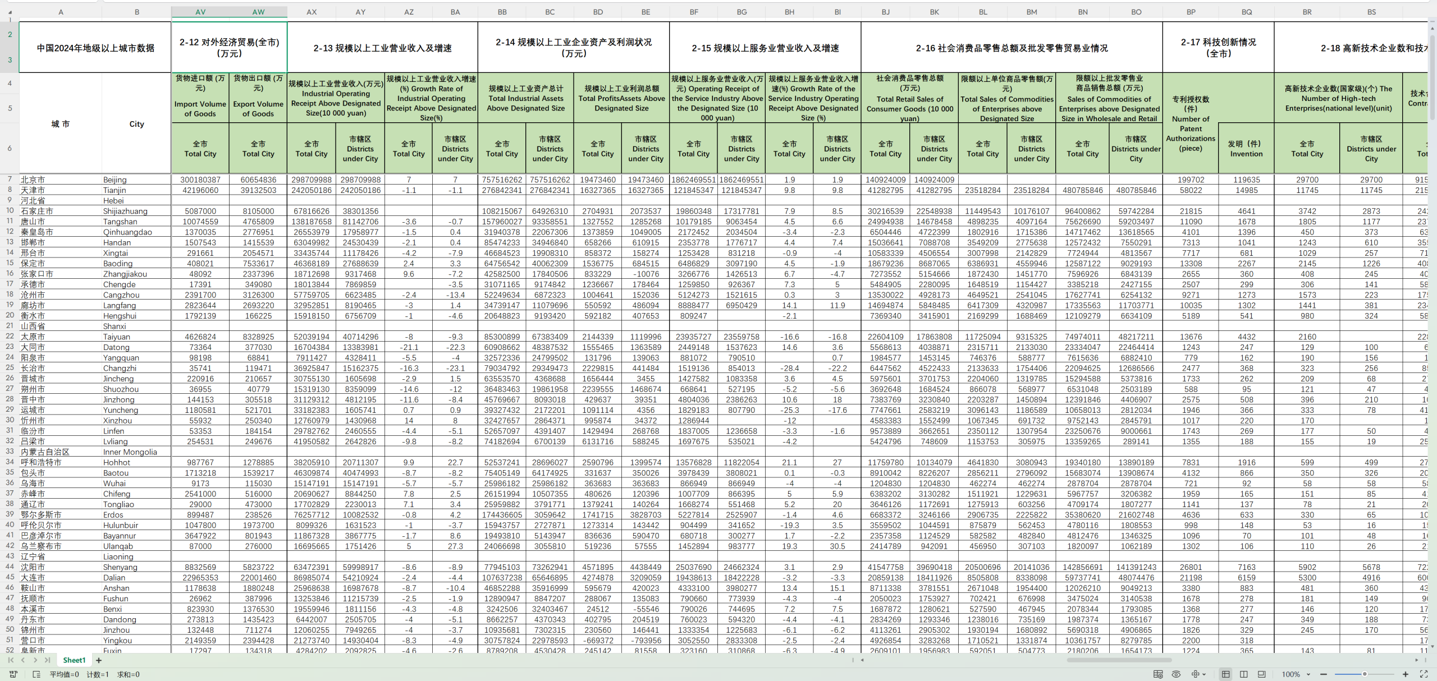This screenshot has width=1437, height=681.
Task: Go to next sheet arrow
Action: point(35,660)
